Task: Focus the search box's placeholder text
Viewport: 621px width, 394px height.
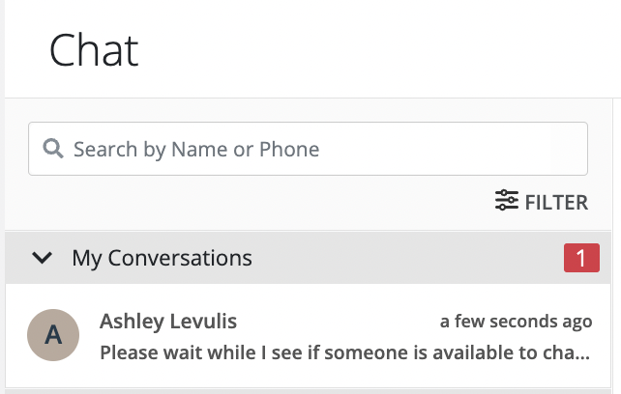Action: (196, 149)
